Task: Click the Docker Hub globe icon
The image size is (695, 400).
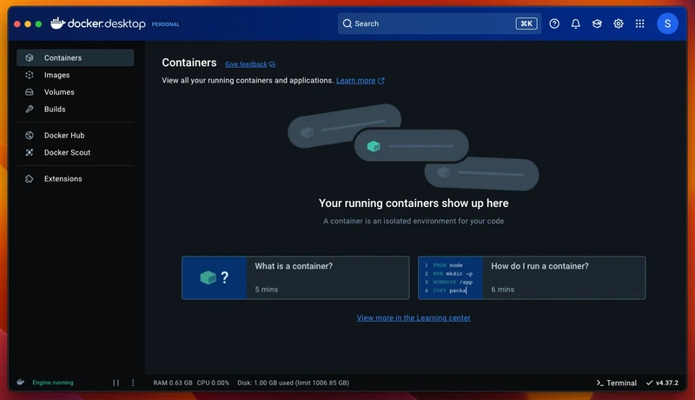Action: click(30, 136)
